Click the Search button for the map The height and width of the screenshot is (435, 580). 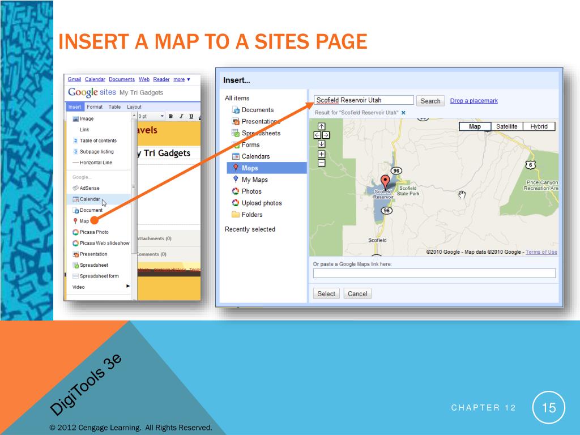tap(430, 101)
